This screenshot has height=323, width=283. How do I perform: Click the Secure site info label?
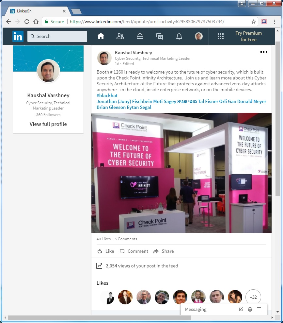[x=55, y=22]
